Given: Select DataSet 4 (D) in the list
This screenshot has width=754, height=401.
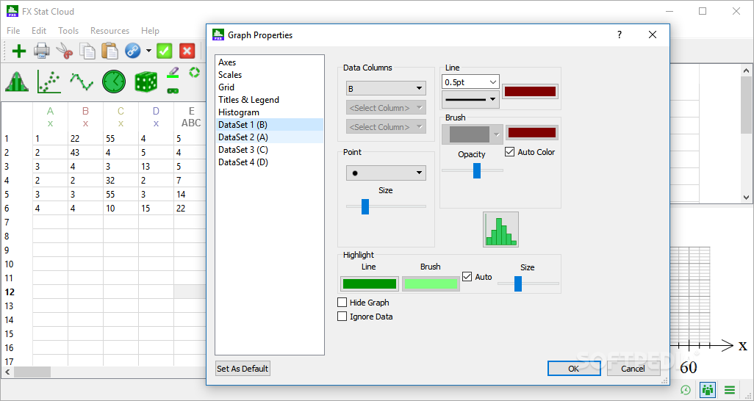Looking at the screenshot, I should point(269,162).
